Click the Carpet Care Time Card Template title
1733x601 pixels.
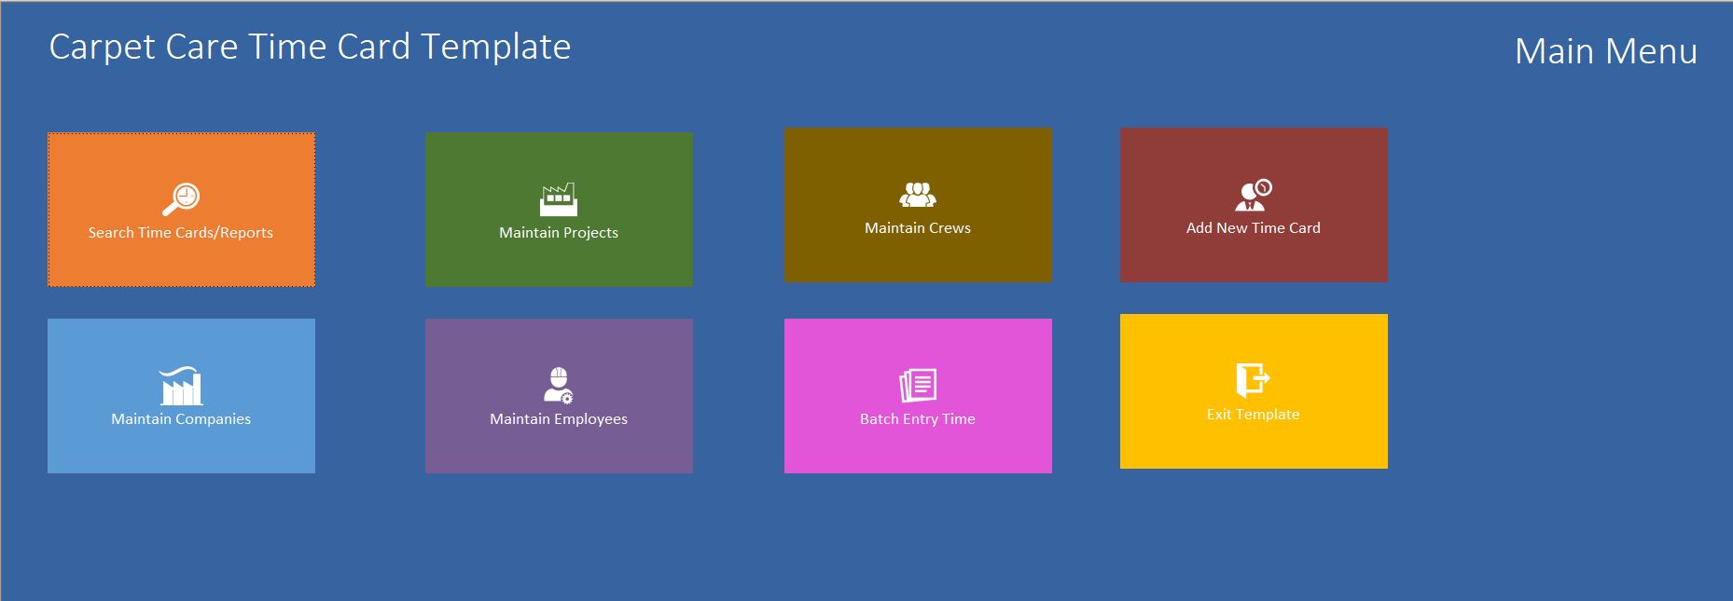(x=310, y=47)
